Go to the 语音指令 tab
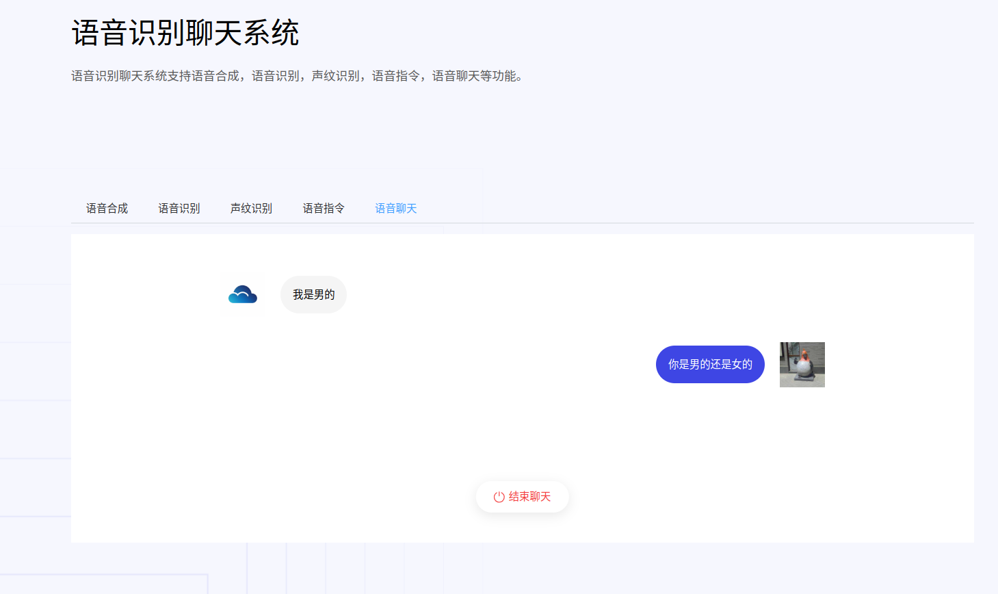 tap(324, 208)
